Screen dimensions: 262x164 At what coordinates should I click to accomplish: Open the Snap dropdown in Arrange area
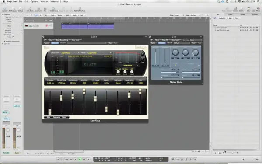[x=179, y=15]
